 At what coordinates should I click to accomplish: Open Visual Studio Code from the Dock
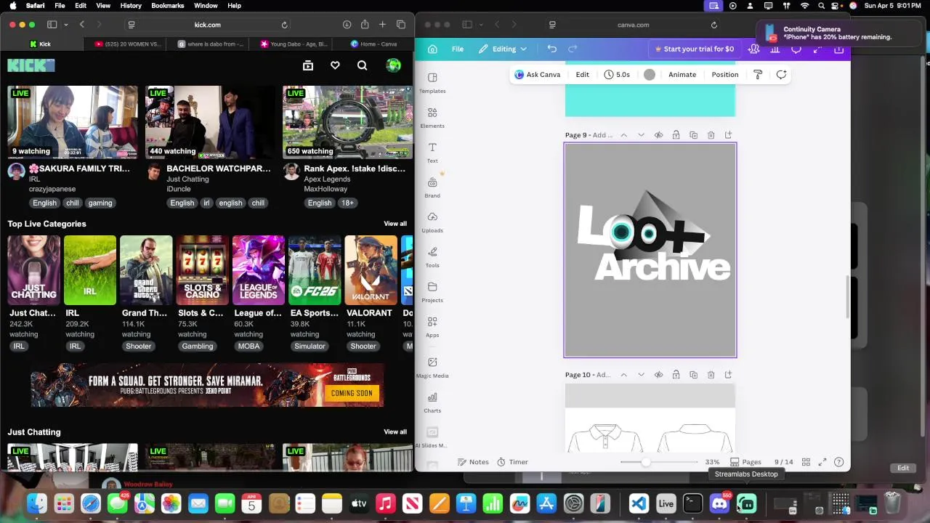click(639, 503)
